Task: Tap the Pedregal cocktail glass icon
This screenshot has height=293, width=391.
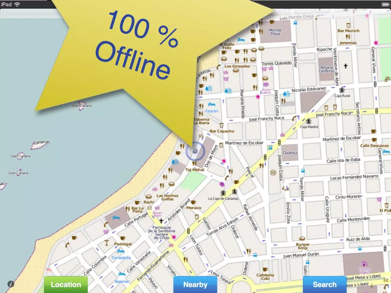Action: (x=107, y=243)
